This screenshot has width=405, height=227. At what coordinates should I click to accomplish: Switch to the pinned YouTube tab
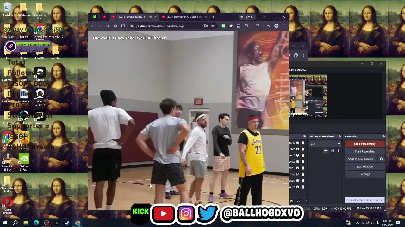[104, 17]
